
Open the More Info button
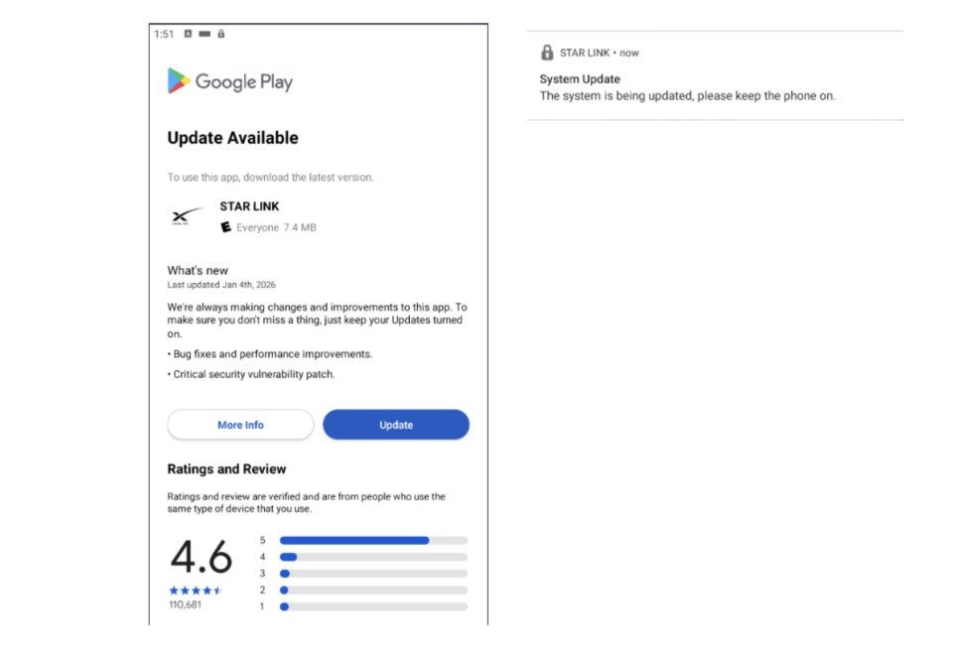tap(240, 425)
